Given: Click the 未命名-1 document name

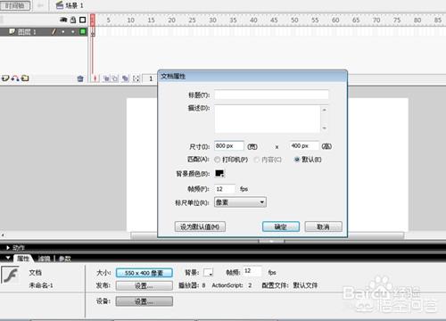Looking at the screenshot, I should [41, 285].
